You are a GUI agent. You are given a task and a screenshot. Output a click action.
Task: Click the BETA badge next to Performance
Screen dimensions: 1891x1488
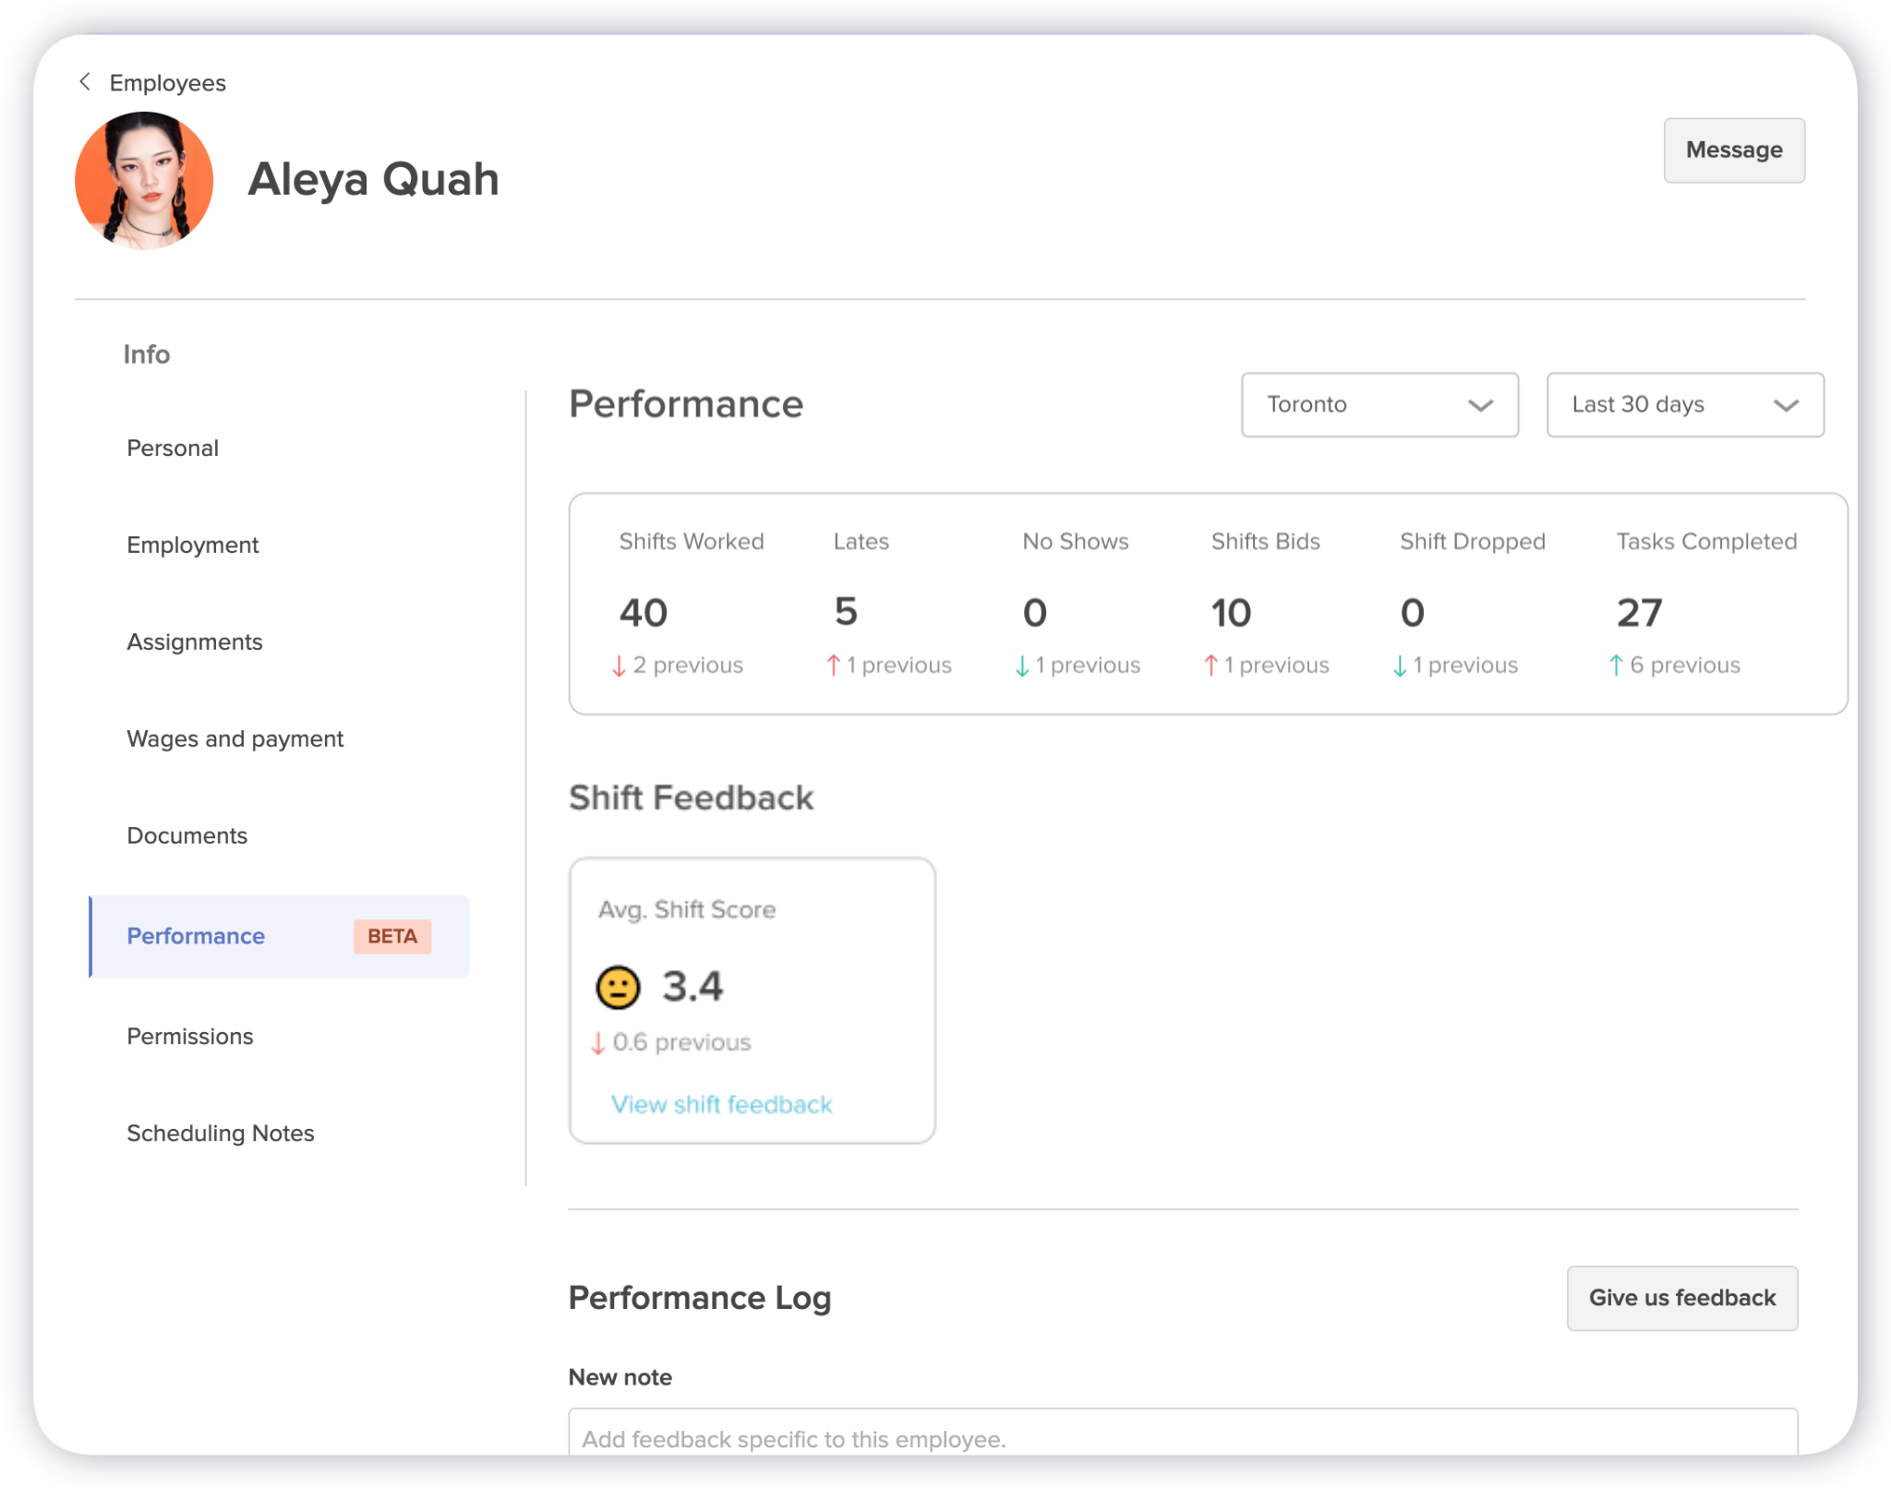pyautogui.click(x=391, y=936)
